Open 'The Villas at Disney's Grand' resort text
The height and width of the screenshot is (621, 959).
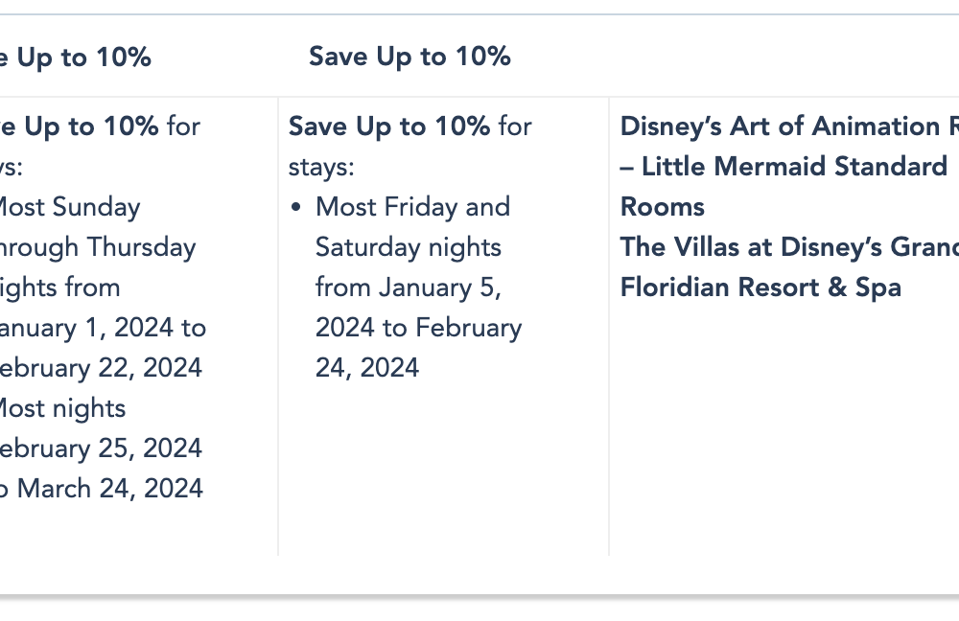pos(789,247)
